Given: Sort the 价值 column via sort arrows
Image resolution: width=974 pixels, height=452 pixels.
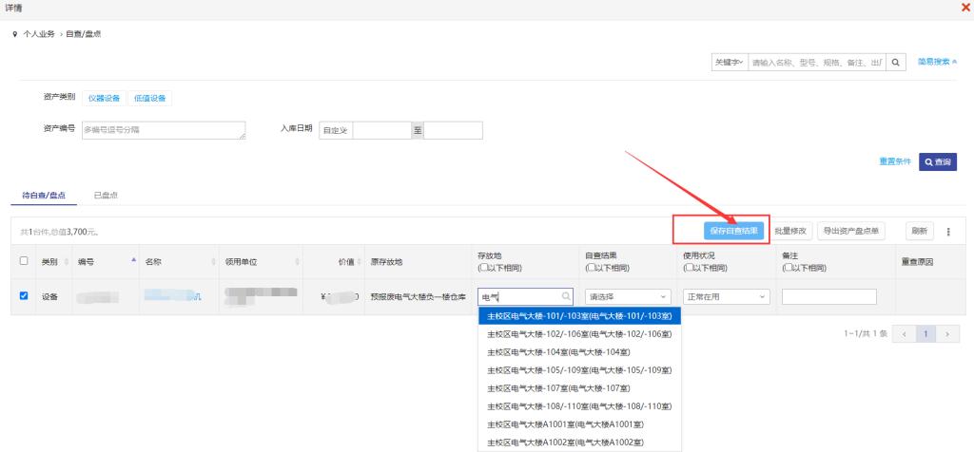Looking at the screenshot, I should pyautogui.click(x=360, y=262).
